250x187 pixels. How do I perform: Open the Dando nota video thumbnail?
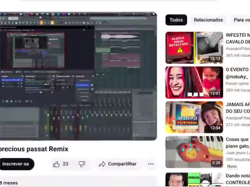(194, 180)
